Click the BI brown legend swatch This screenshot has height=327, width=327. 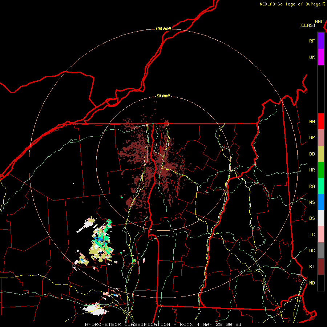tap(321, 267)
